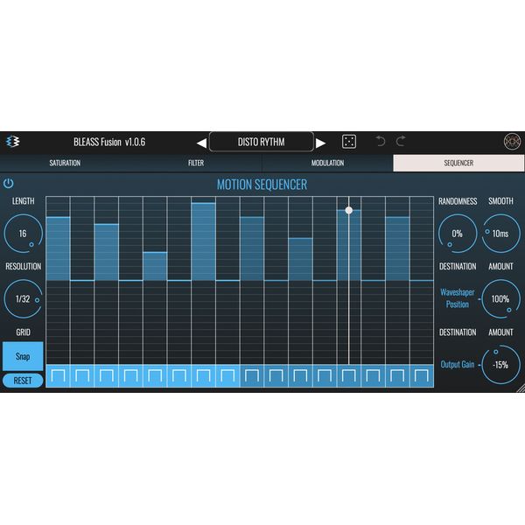
Task: Click the redo arrow
Action: 401,142
